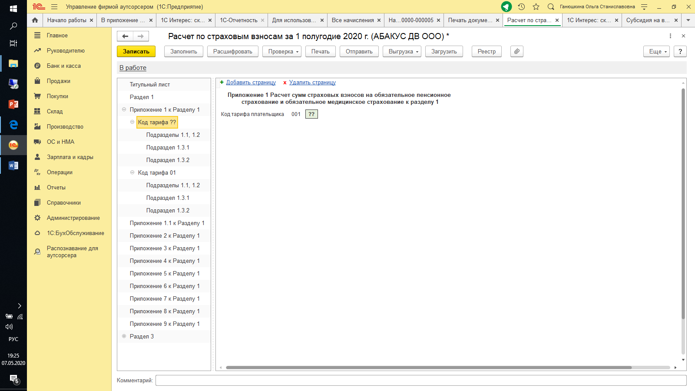The width and height of the screenshot is (695, 391).
Task: Click the horizontal scrollbar in form area
Action: tap(428, 368)
